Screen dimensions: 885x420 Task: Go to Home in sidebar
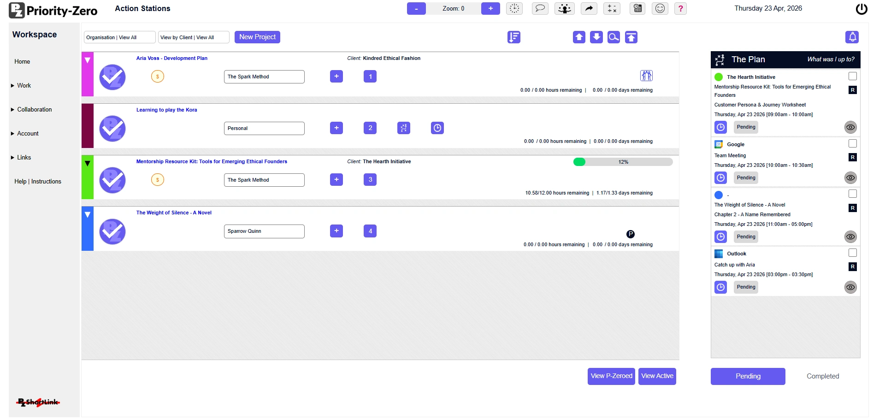(22, 62)
